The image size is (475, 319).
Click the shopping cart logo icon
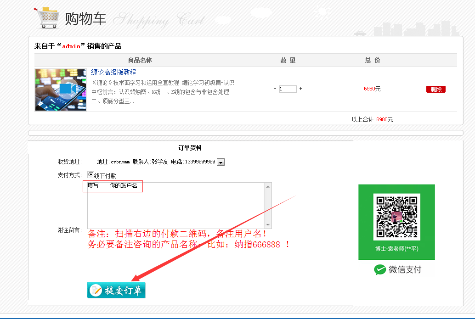pos(47,17)
